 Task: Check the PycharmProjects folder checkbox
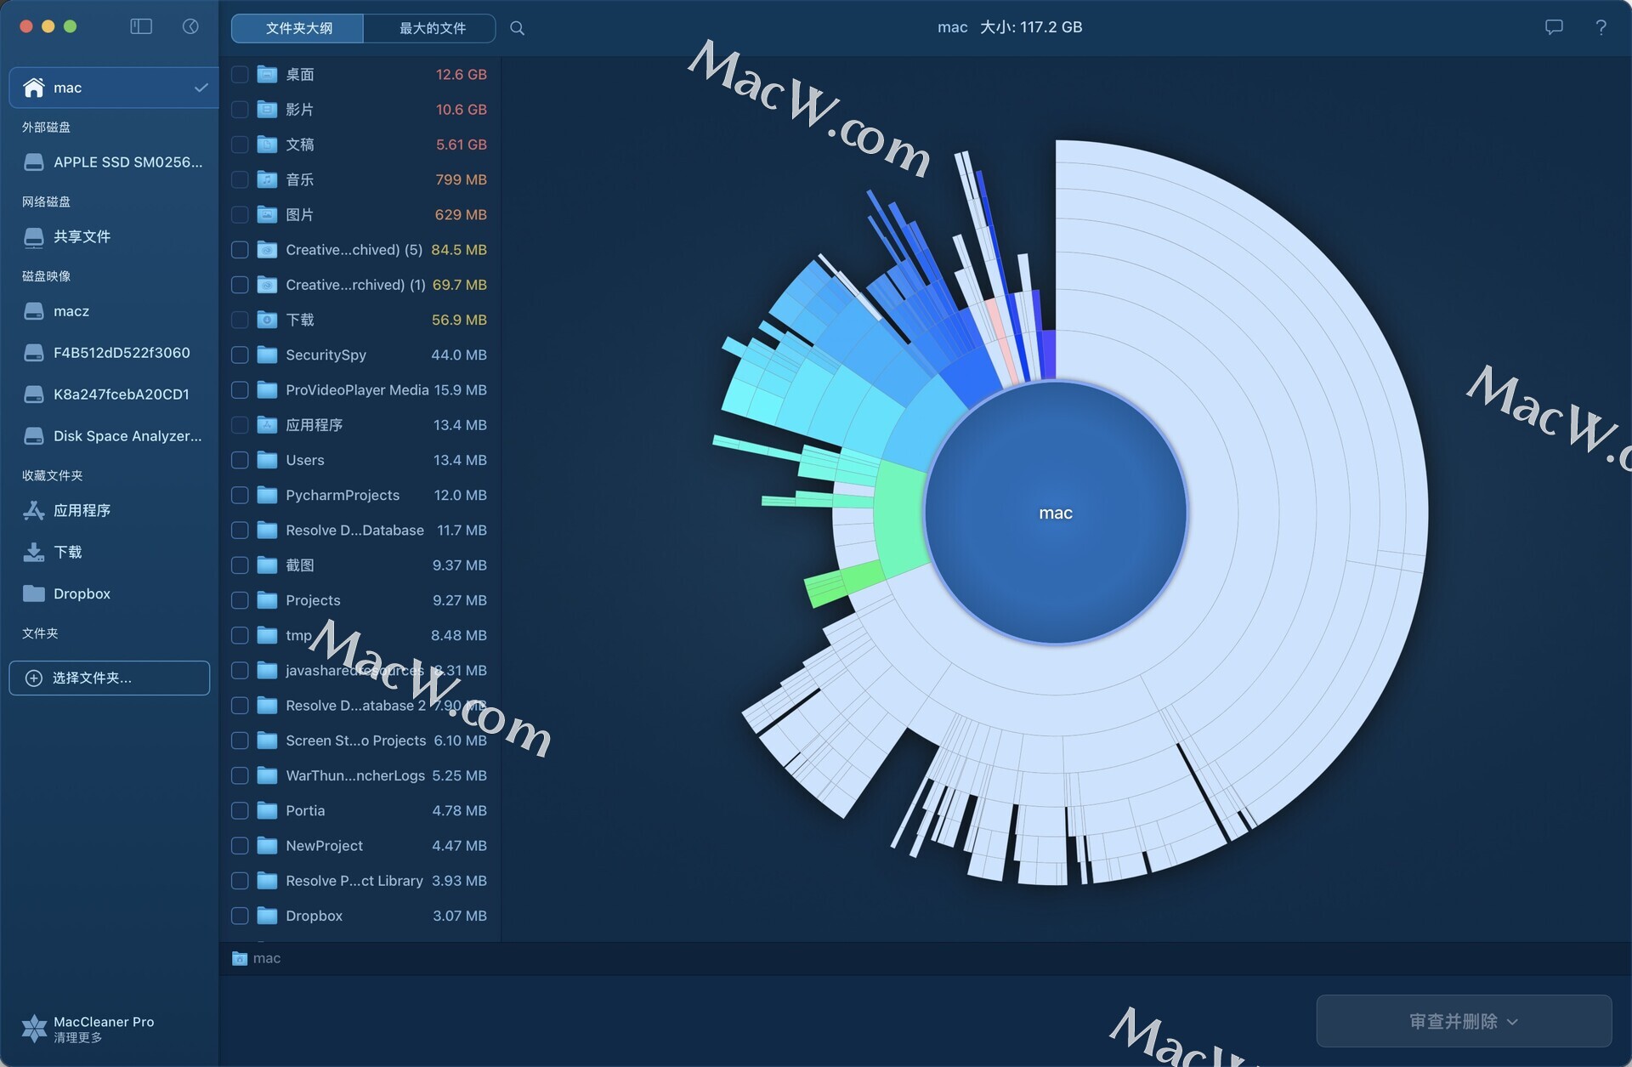tap(240, 495)
